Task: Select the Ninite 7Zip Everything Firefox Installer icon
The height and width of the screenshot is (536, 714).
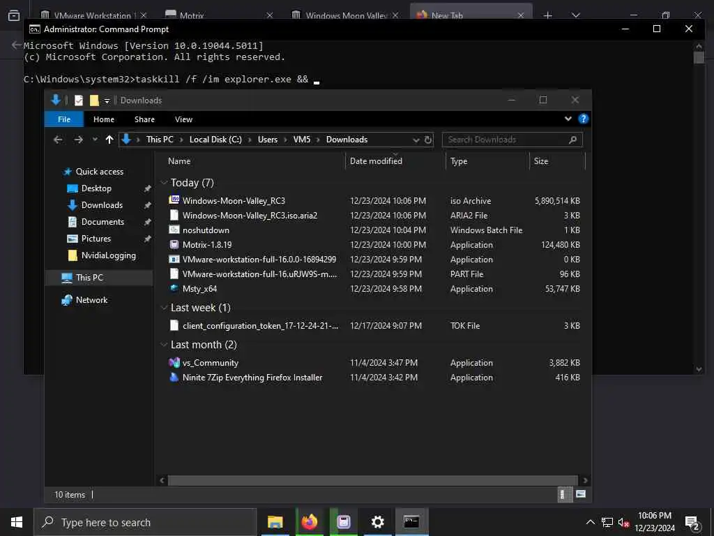Action: point(174,377)
